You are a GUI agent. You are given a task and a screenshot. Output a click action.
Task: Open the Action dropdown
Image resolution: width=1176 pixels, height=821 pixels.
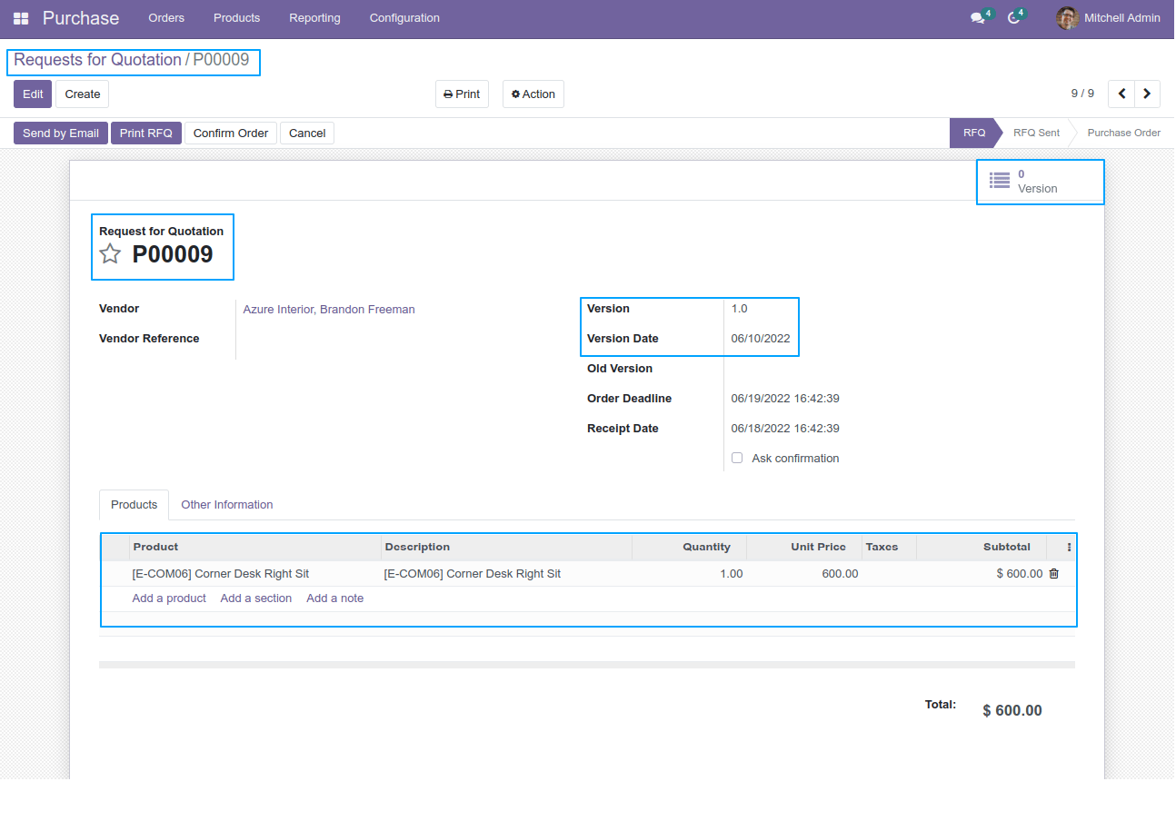pyautogui.click(x=533, y=94)
